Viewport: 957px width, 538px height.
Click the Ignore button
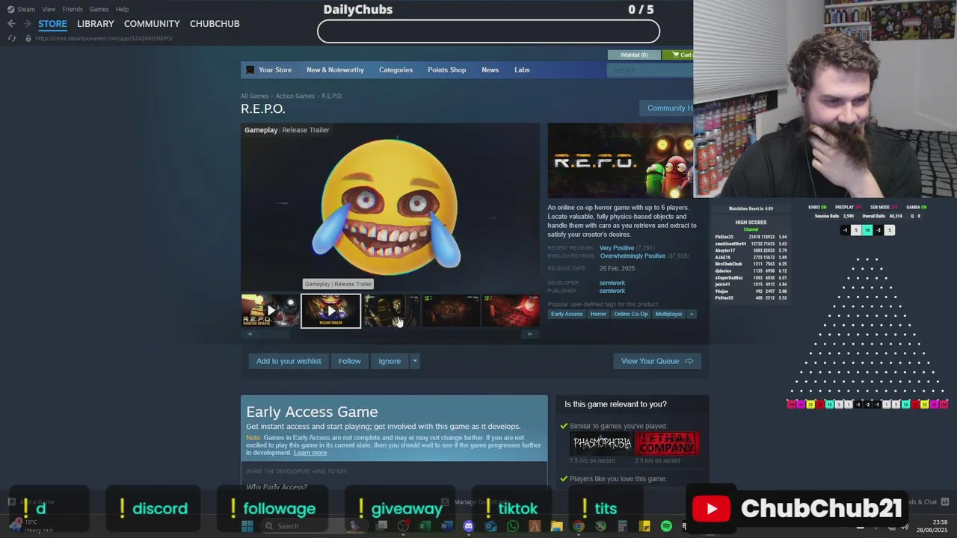pyautogui.click(x=390, y=361)
